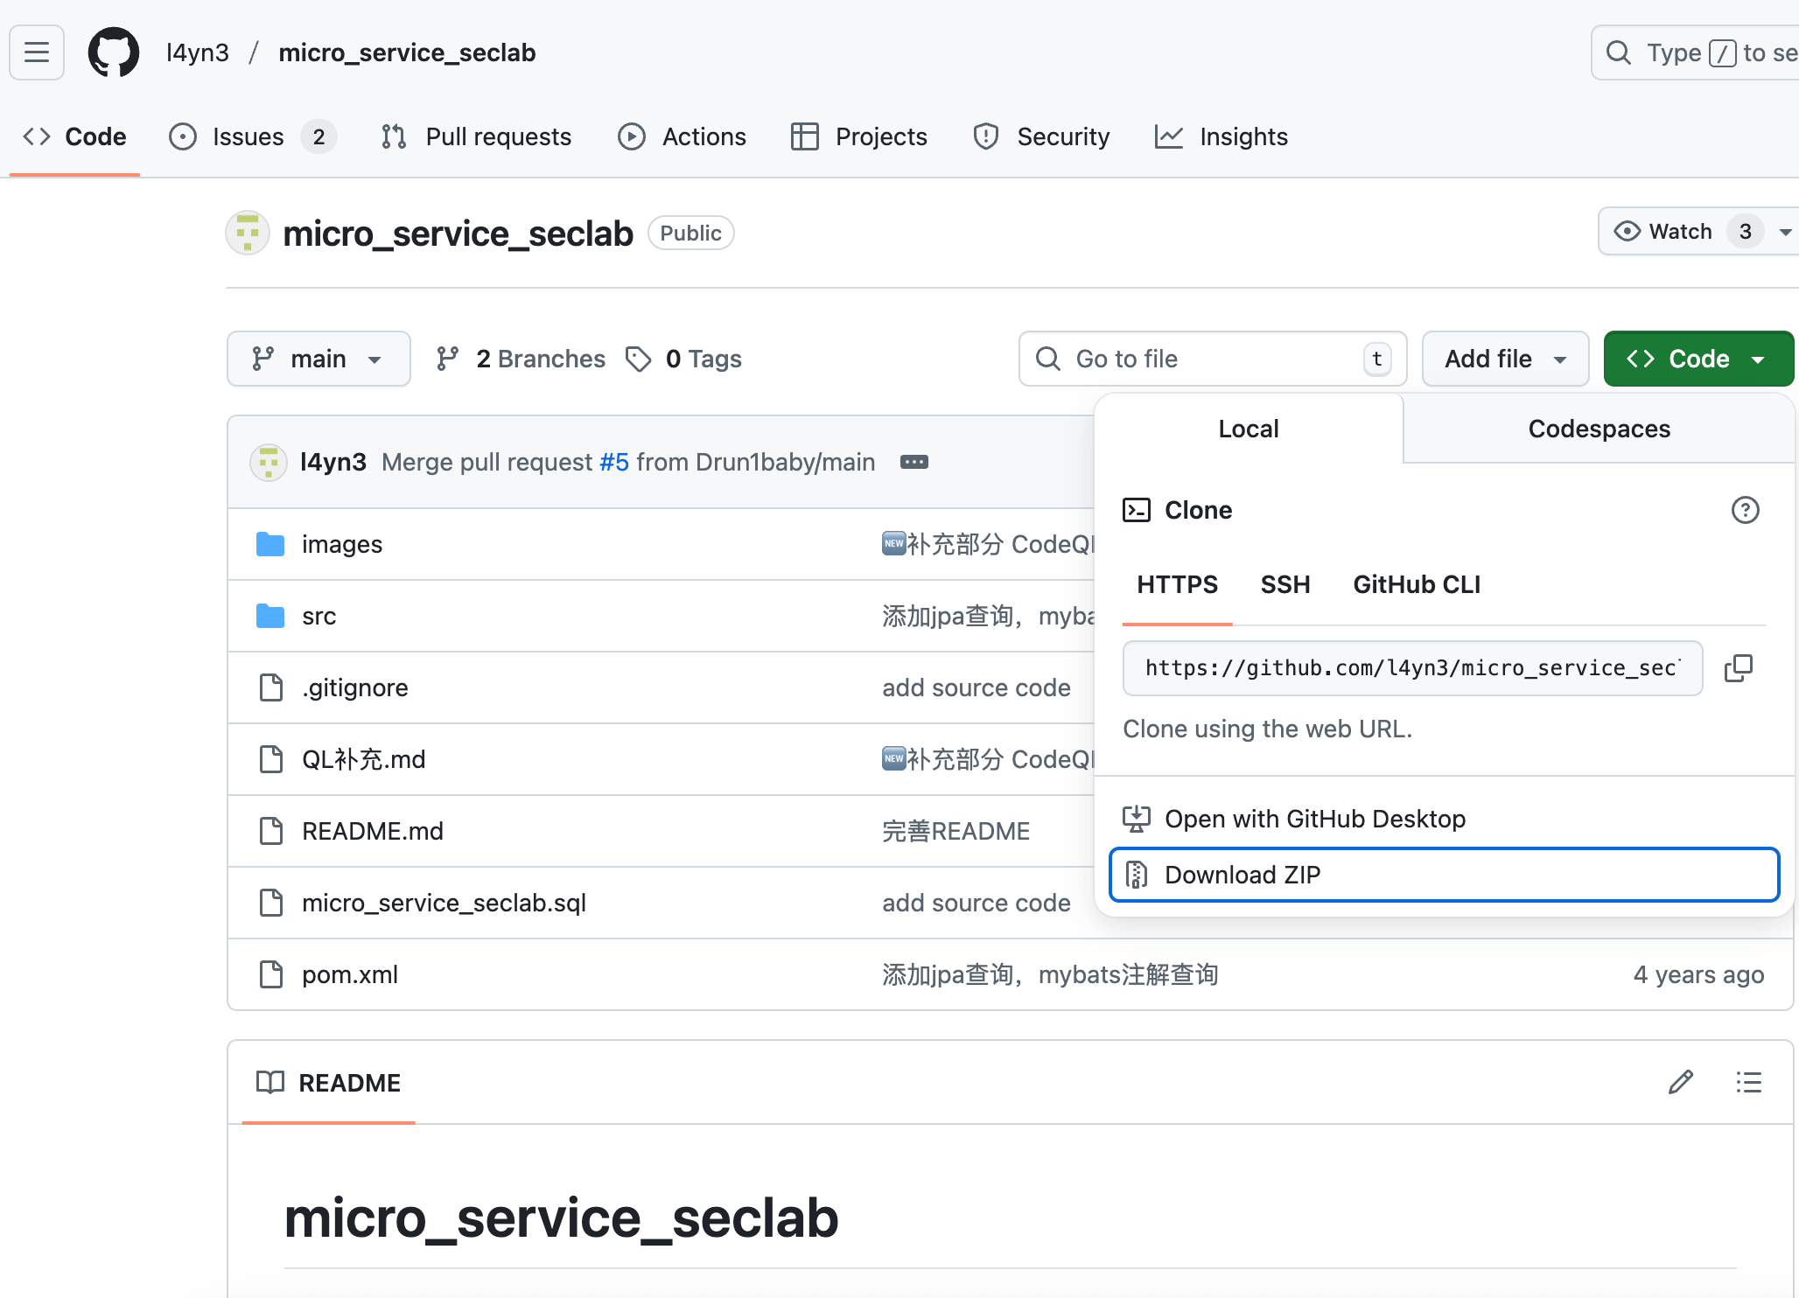The image size is (1799, 1298).
Task: Select the GitHub CLI clone method
Action: point(1417,584)
